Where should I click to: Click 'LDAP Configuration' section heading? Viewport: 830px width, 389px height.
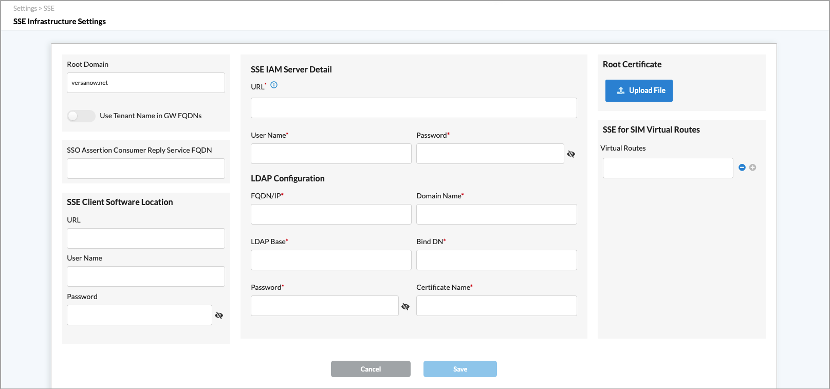(288, 178)
